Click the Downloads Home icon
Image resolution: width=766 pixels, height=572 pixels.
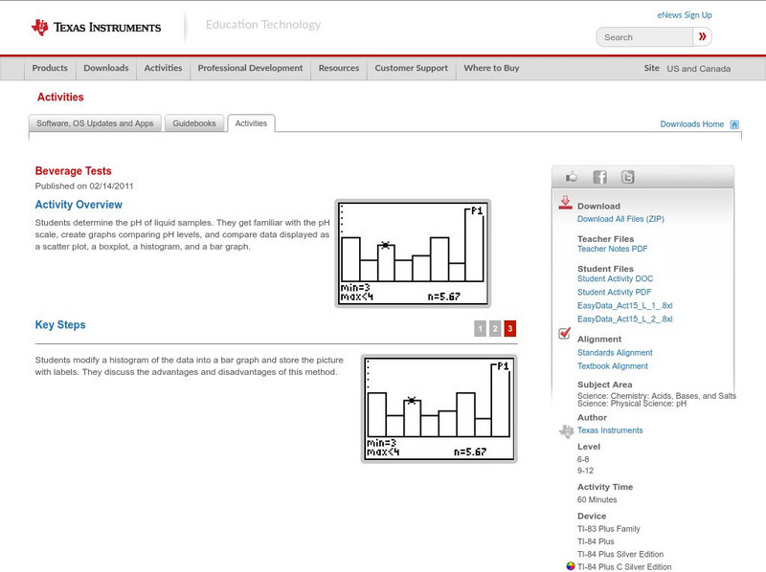tap(734, 124)
